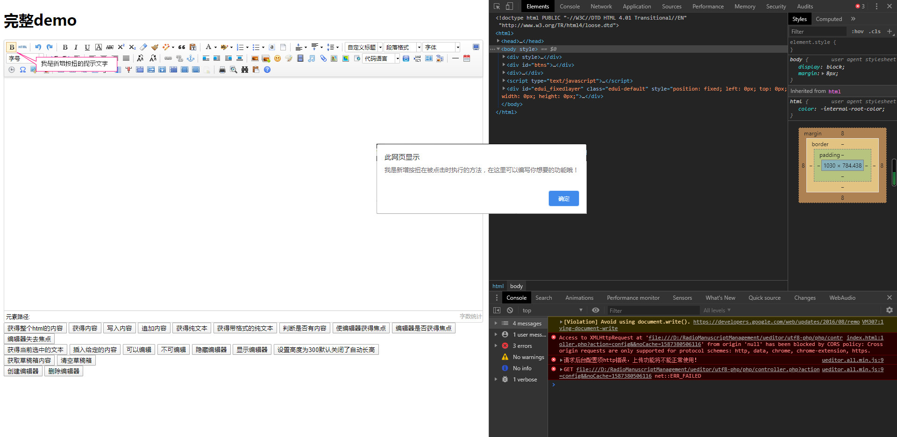Toggle italic formatting
Viewport: 897px width, 437px height.
[x=76, y=47]
